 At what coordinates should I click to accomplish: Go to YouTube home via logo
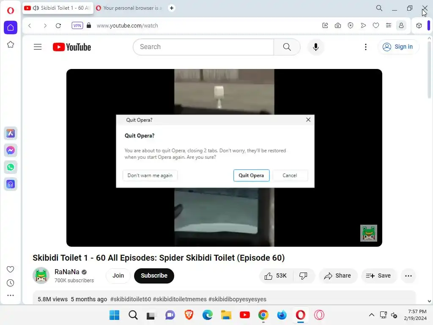72,47
